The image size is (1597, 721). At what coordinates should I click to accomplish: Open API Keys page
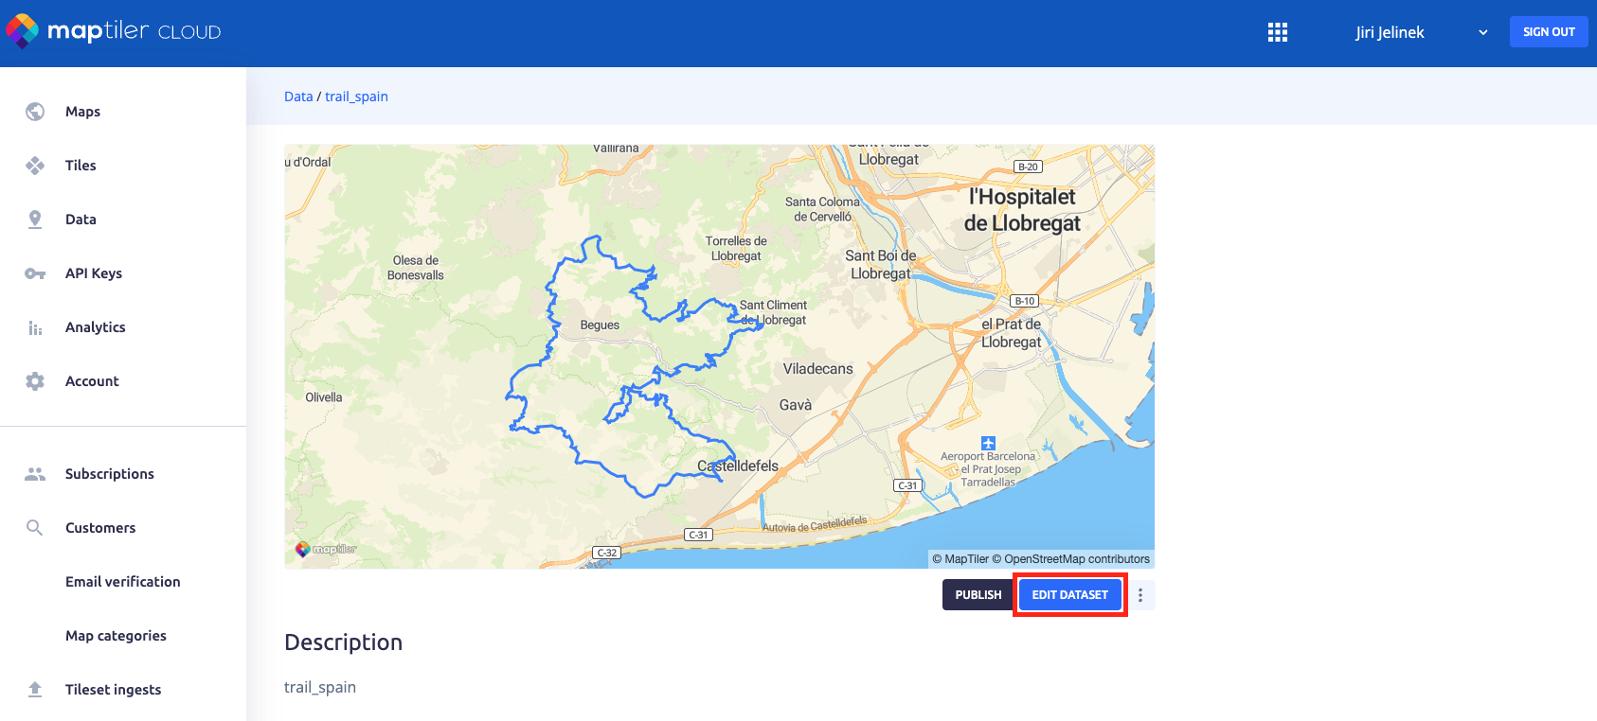click(x=94, y=273)
